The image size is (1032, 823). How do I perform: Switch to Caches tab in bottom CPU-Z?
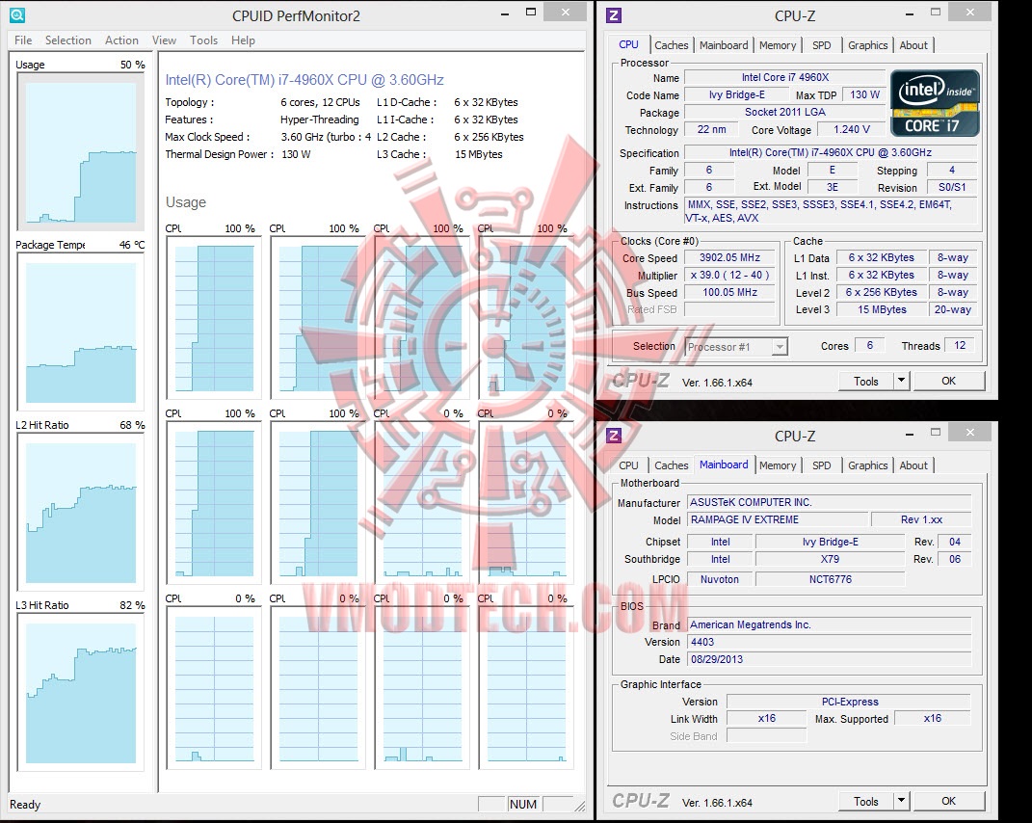point(672,465)
